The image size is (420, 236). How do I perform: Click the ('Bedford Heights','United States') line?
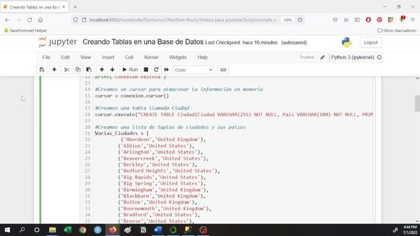coord(169,170)
